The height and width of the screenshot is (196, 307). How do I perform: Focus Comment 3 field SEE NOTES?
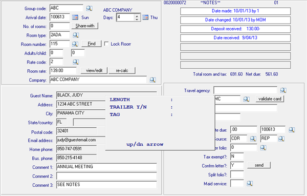click(106, 185)
